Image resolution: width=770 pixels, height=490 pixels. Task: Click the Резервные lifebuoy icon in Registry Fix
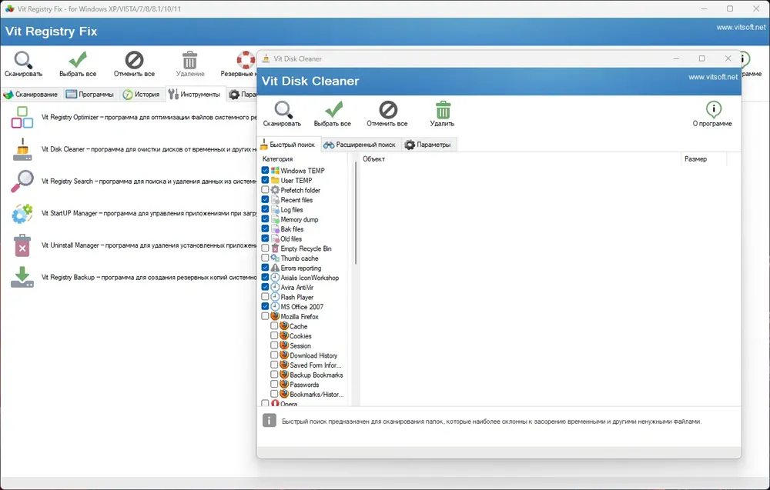[246, 60]
